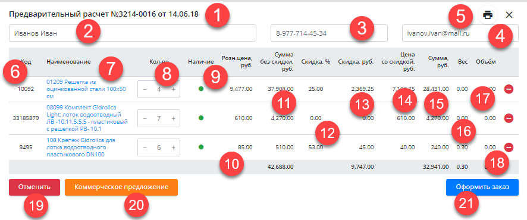The height and width of the screenshot is (220, 527).
Task: Click discount amount 45.00 in Крепеж row
Action: pyautogui.click(x=366, y=147)
